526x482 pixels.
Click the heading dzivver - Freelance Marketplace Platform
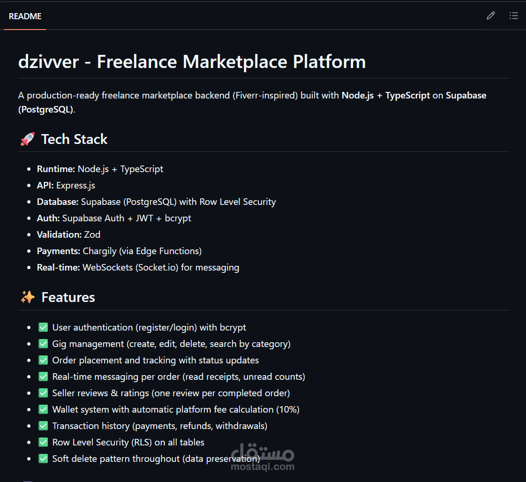pos(192,62)
